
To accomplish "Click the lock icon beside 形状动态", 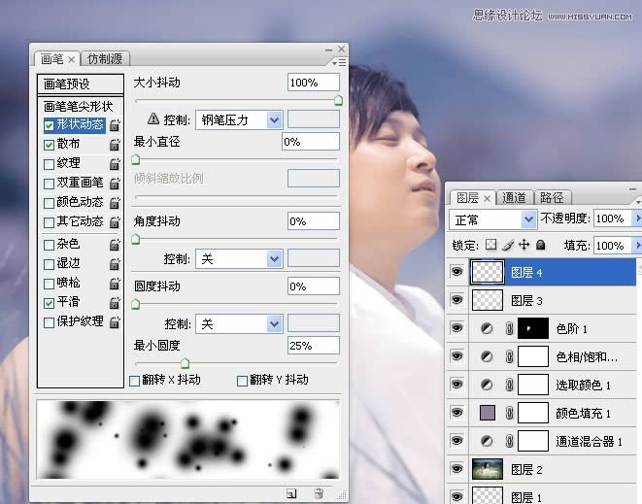I will [115, 125].
